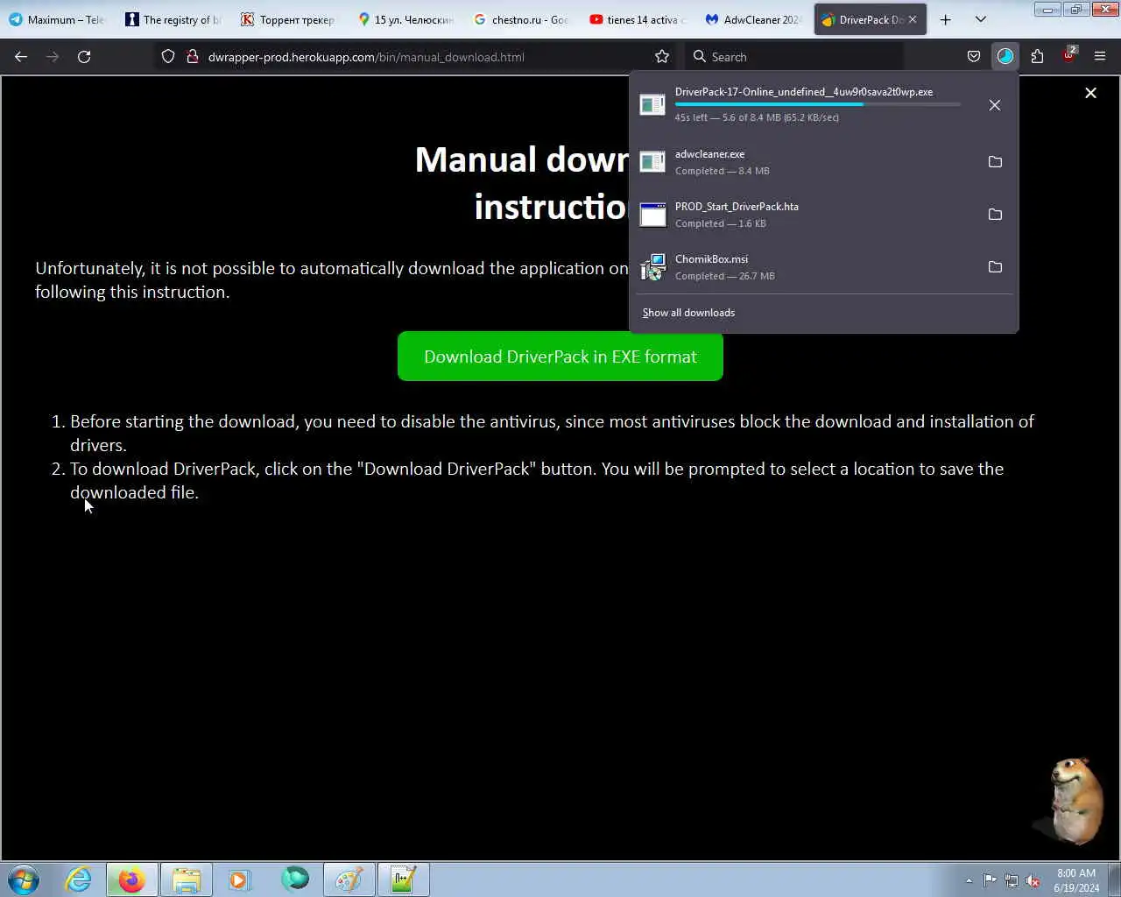This screenshot has height=897, width=1121.
Task: Open the Windows Start menu
Action: [24, 879]
